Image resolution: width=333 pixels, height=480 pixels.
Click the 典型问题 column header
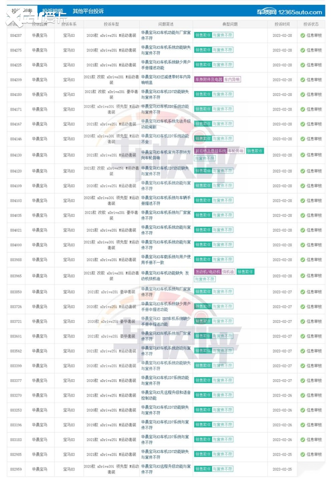click(x=230, y=24)
